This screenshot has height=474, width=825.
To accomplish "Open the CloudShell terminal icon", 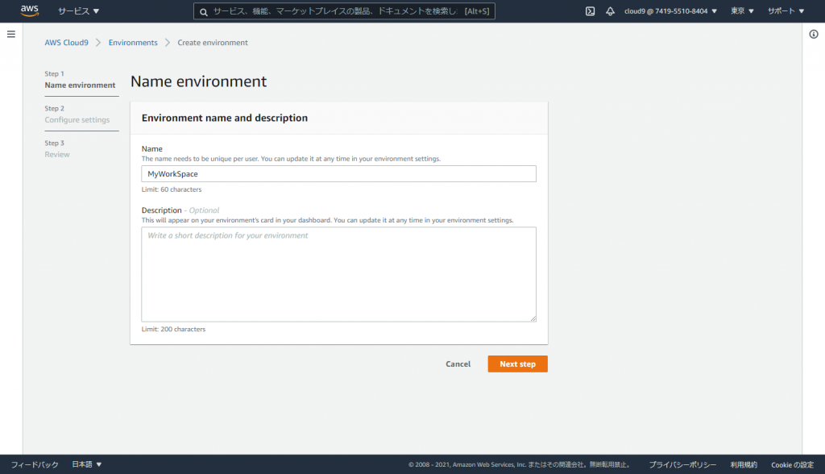I will 591,11.
